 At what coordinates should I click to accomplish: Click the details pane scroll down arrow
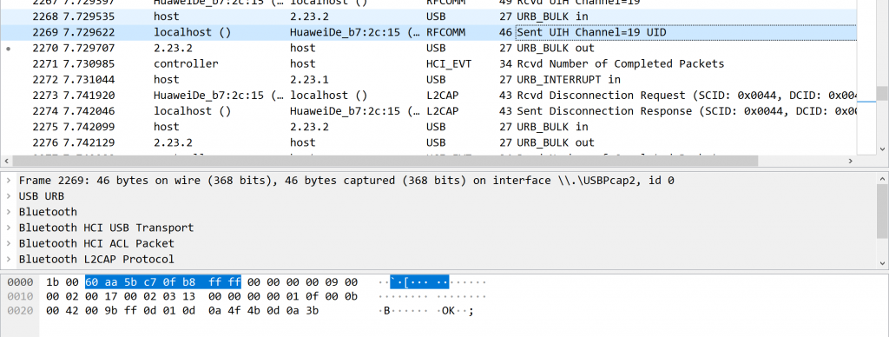coord(882,262)
